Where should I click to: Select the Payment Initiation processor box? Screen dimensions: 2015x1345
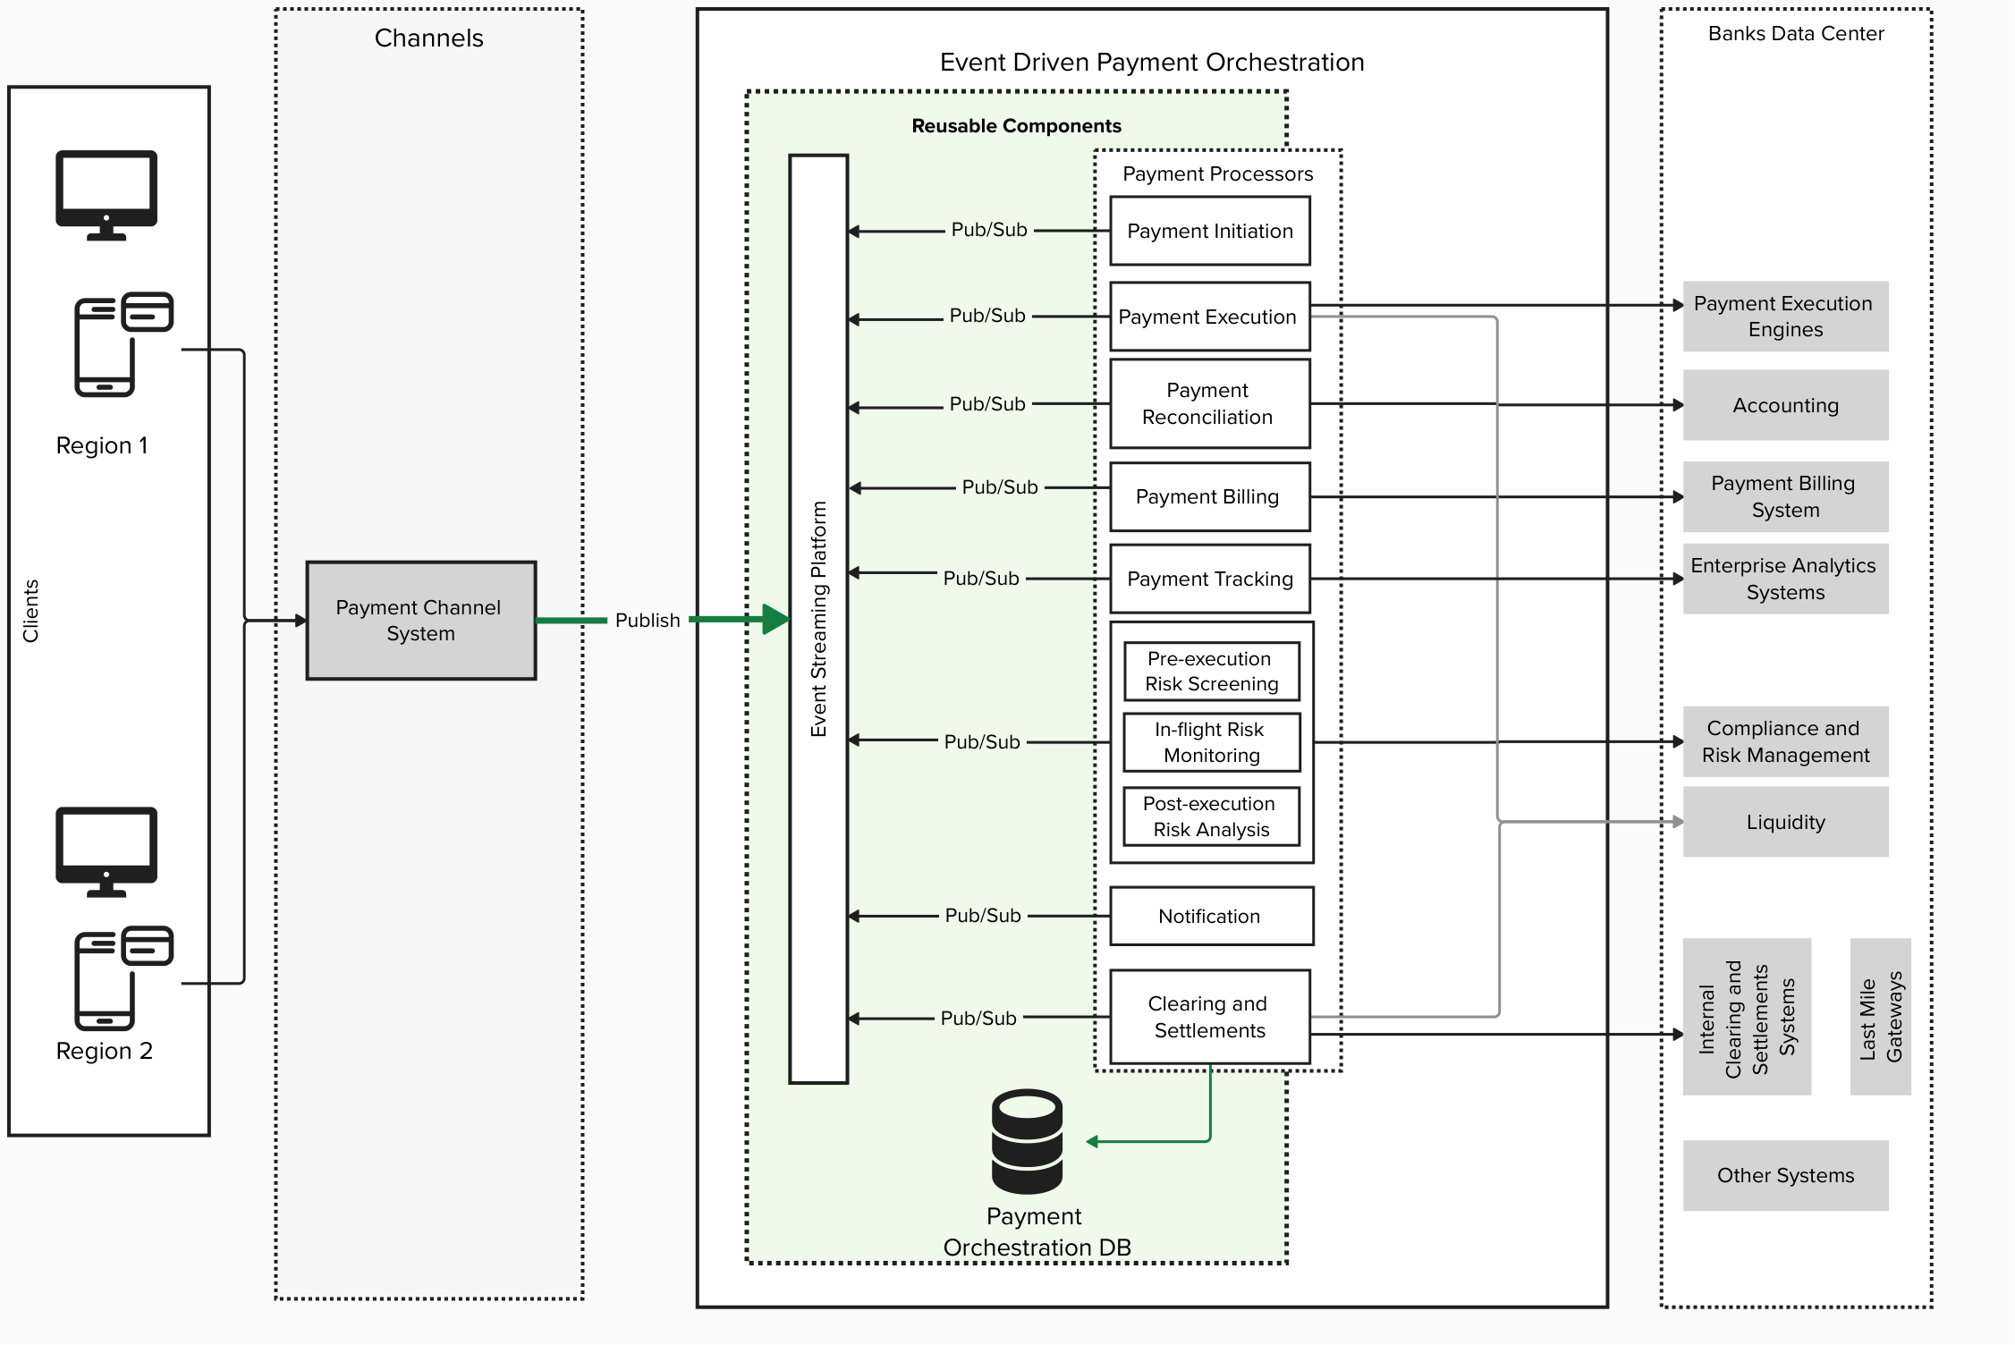pos(1209,232)
